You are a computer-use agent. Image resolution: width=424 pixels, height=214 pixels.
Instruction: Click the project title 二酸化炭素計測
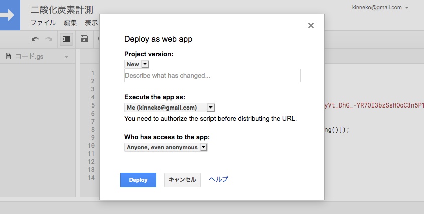pos(62,10)
